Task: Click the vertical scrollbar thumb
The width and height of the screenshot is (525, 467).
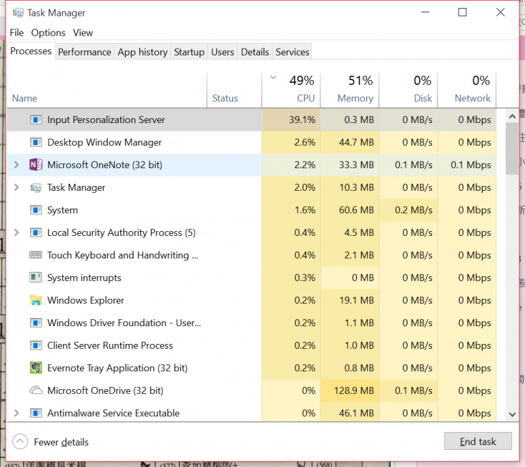Action: 512,148
